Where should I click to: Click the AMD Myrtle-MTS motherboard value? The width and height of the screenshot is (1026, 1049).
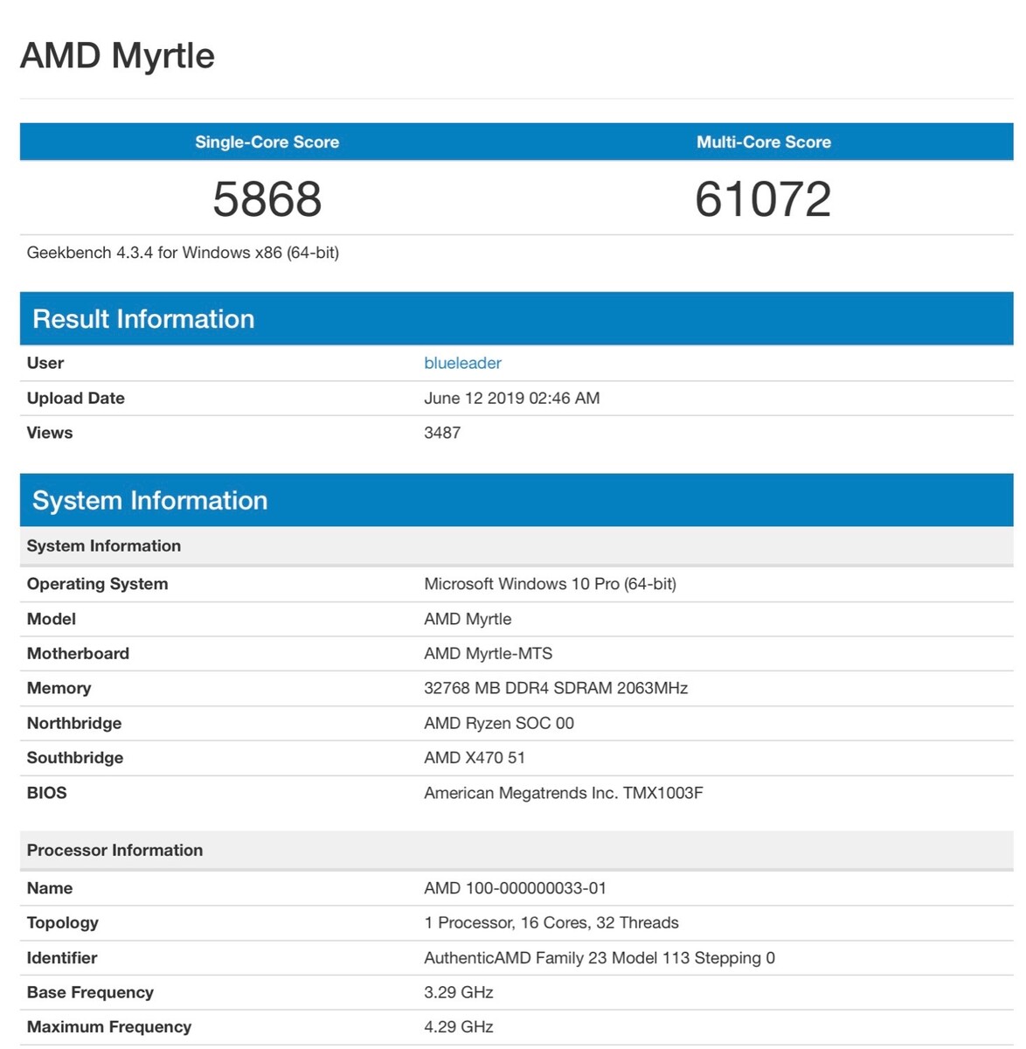(488, 653)
